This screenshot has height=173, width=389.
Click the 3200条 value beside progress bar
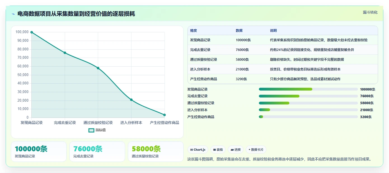tap(366, 117)
